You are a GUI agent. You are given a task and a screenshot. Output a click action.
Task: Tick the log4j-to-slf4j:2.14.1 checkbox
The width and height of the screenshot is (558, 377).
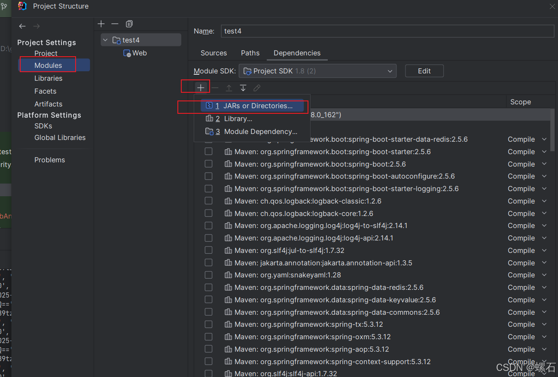[208, 225]
